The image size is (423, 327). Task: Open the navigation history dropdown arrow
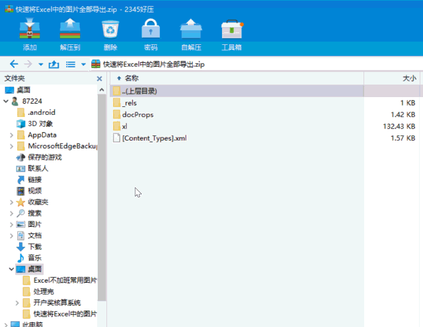click(x=41, y=65)
